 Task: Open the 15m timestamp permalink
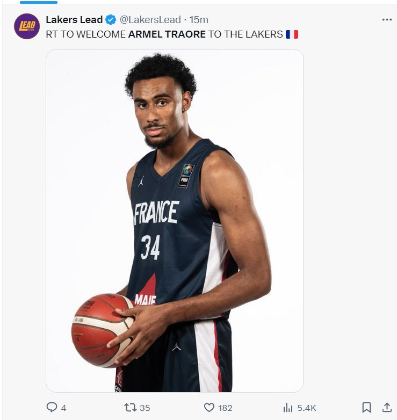(x=199, y=19)
